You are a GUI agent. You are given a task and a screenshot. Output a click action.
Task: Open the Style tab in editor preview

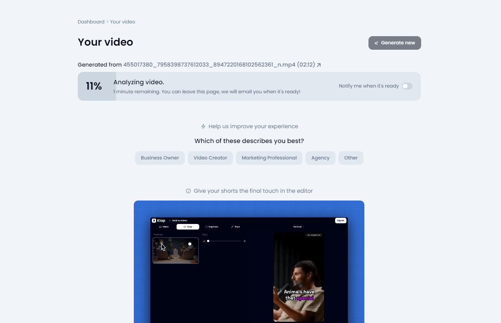pos(235,227)
